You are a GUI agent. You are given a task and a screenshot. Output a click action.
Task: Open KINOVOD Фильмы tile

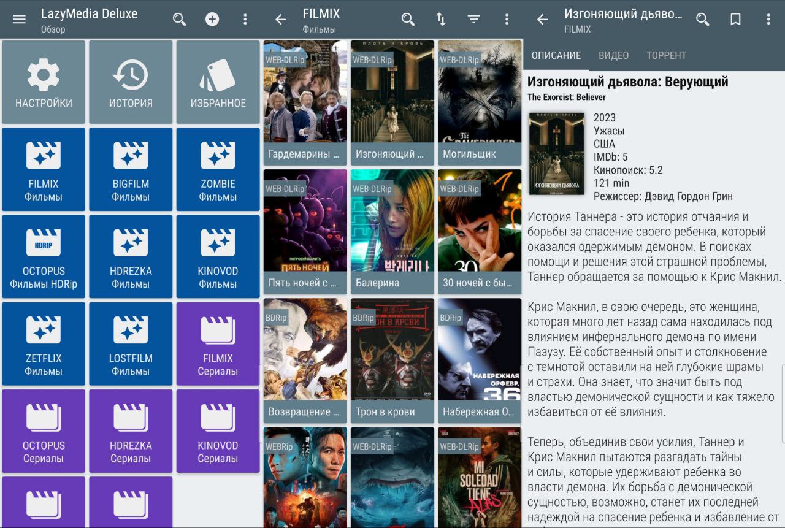[218, 256]
